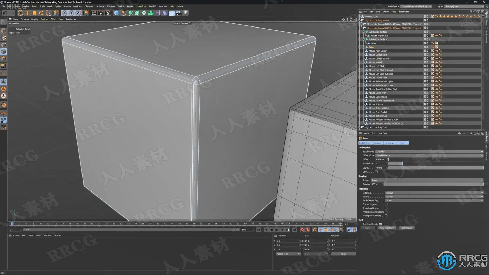Screen dimensions: 489x275
Task: Click the New Transform button
Action: [386, 228]
